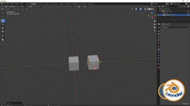Open the Edit menu

coord(8,4)
